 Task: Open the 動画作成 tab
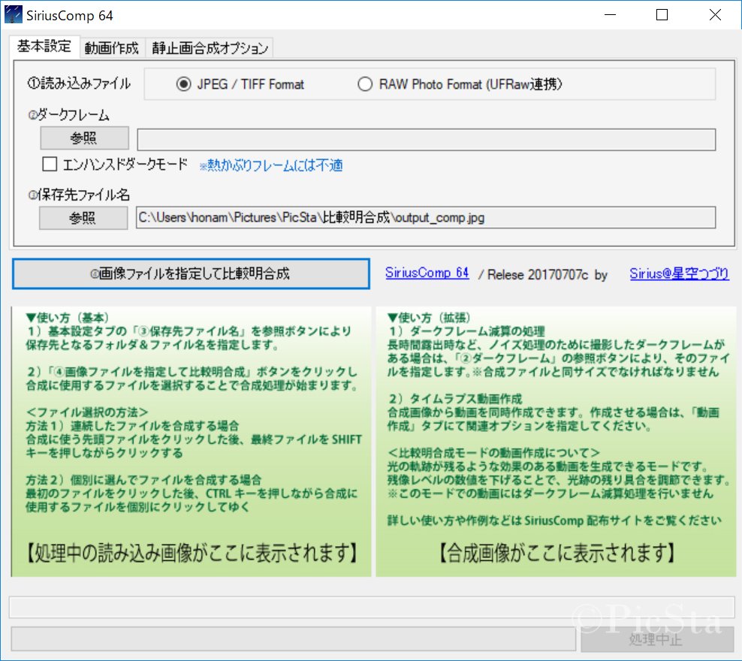pos(111,48)
